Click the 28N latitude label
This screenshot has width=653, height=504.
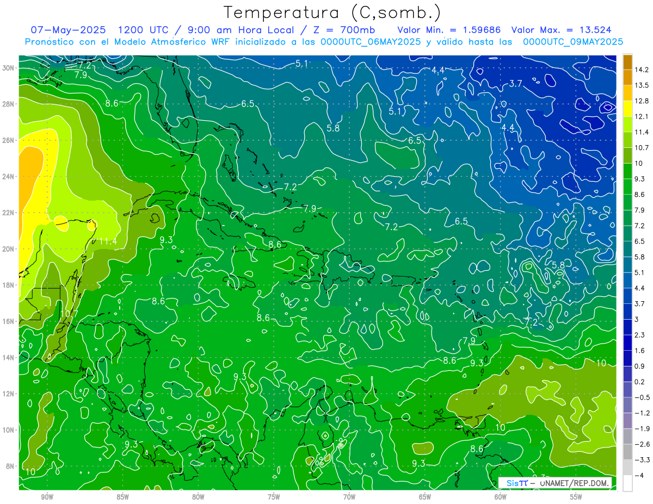(9, 104)
